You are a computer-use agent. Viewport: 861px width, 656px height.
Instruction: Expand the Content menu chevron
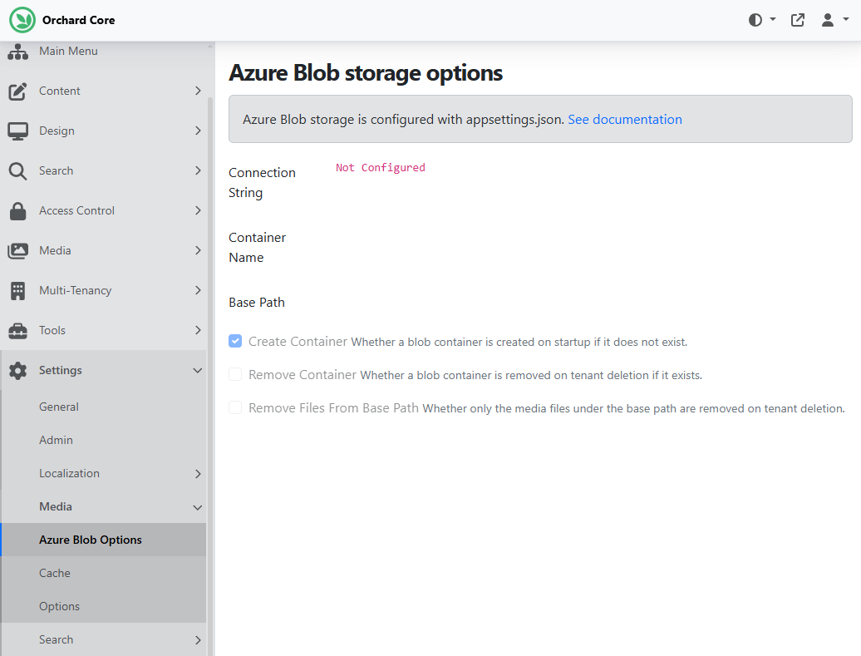tap(198, 91)
